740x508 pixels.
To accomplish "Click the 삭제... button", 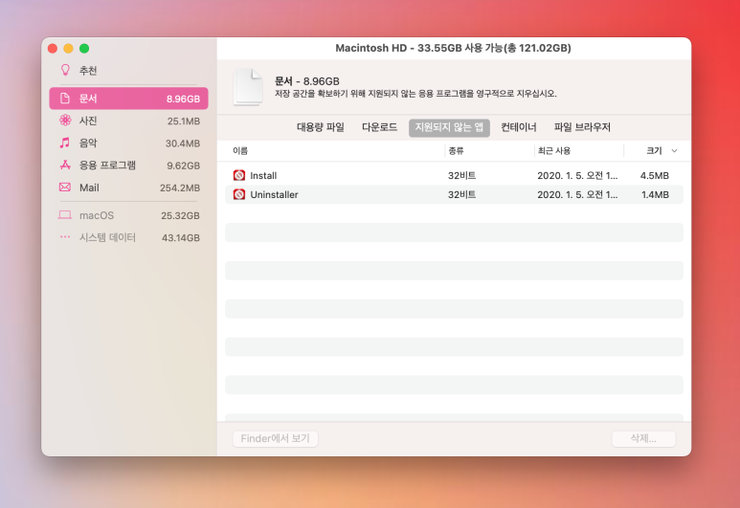I will 643,439.
